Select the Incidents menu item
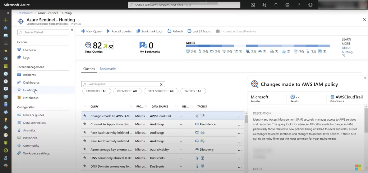The width and height of the screenshot is (368, 173). (29, 75)
